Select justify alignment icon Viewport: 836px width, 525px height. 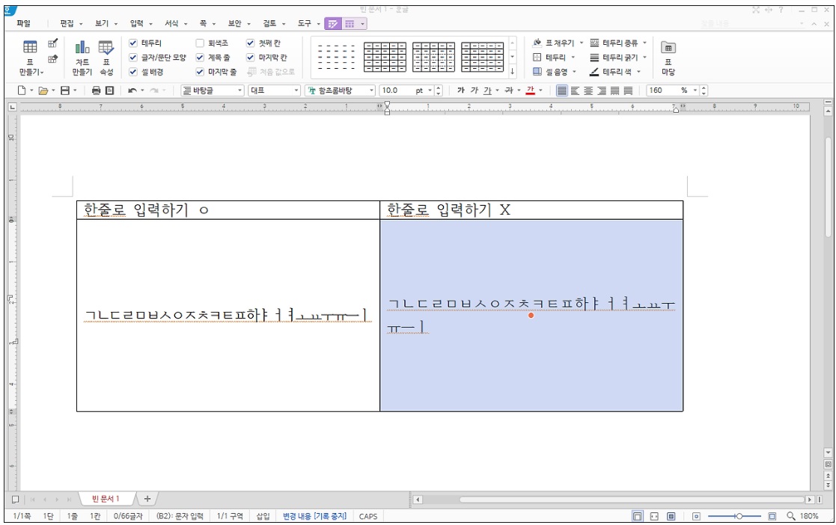[x=562, y=90]
